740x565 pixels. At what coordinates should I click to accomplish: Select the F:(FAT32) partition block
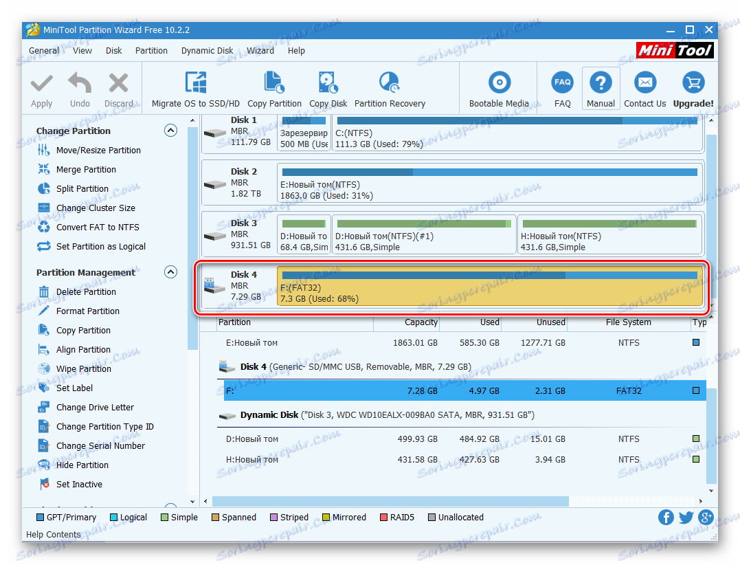[x=490, y=286]
